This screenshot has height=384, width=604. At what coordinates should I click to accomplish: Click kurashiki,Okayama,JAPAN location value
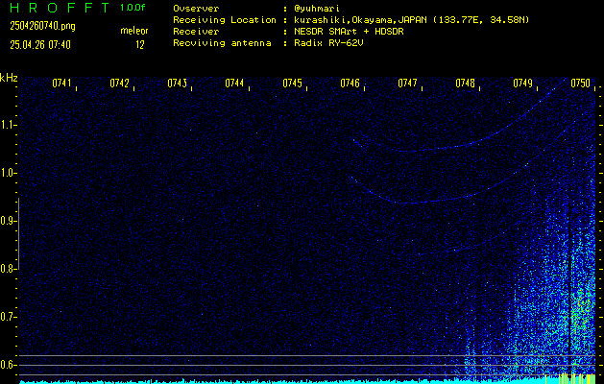pos(411,20)
